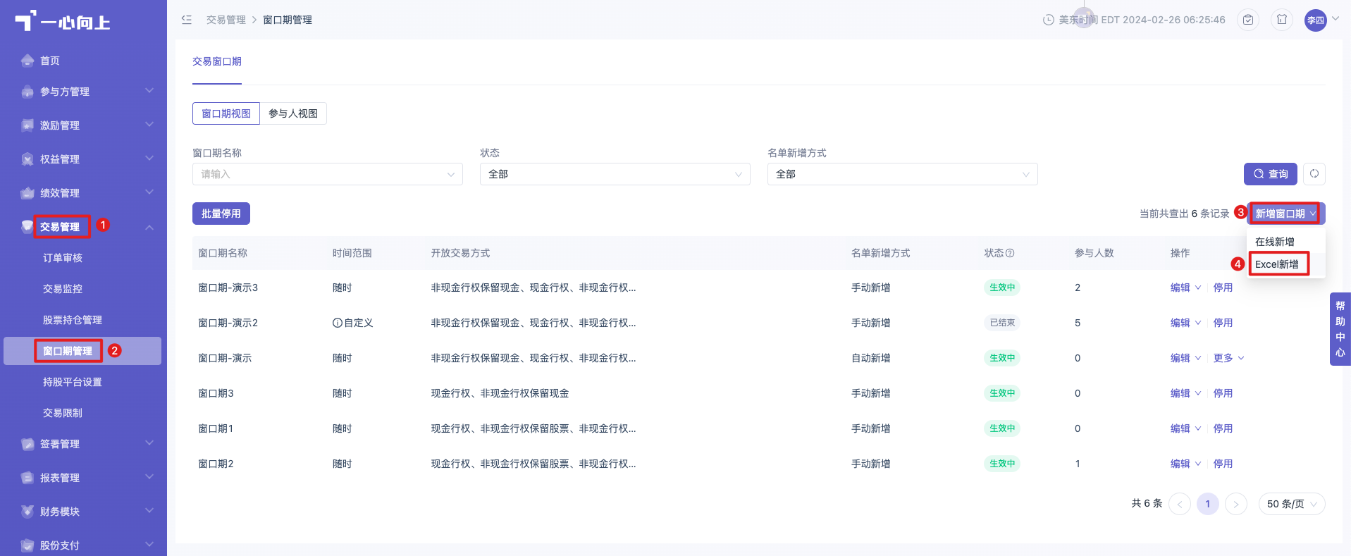Open the 50 条/页 page size selector
Viewport: 1351px width, 556px height.
tap(1292, 504)
